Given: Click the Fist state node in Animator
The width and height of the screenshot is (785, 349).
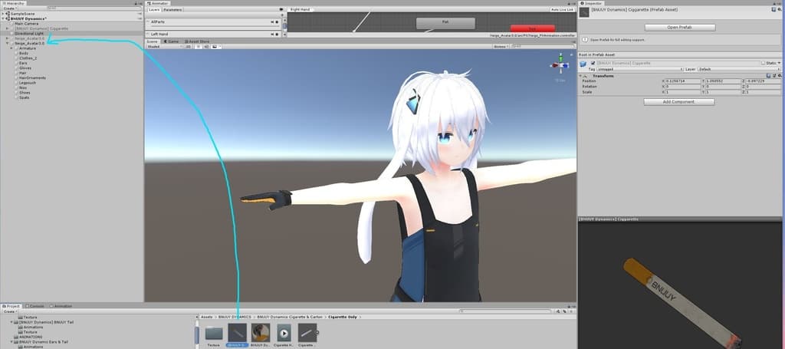Looking at the screenshot, I should coord(445,23).
